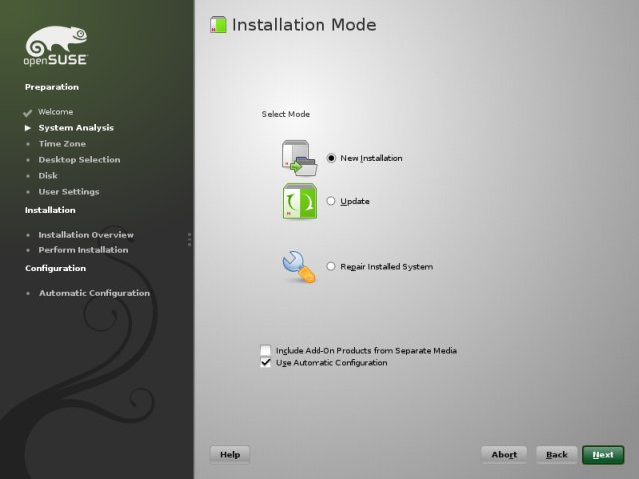Click the wrench Repair icon
The height and width of the screenshot is (479, 639).
[299, 266]
